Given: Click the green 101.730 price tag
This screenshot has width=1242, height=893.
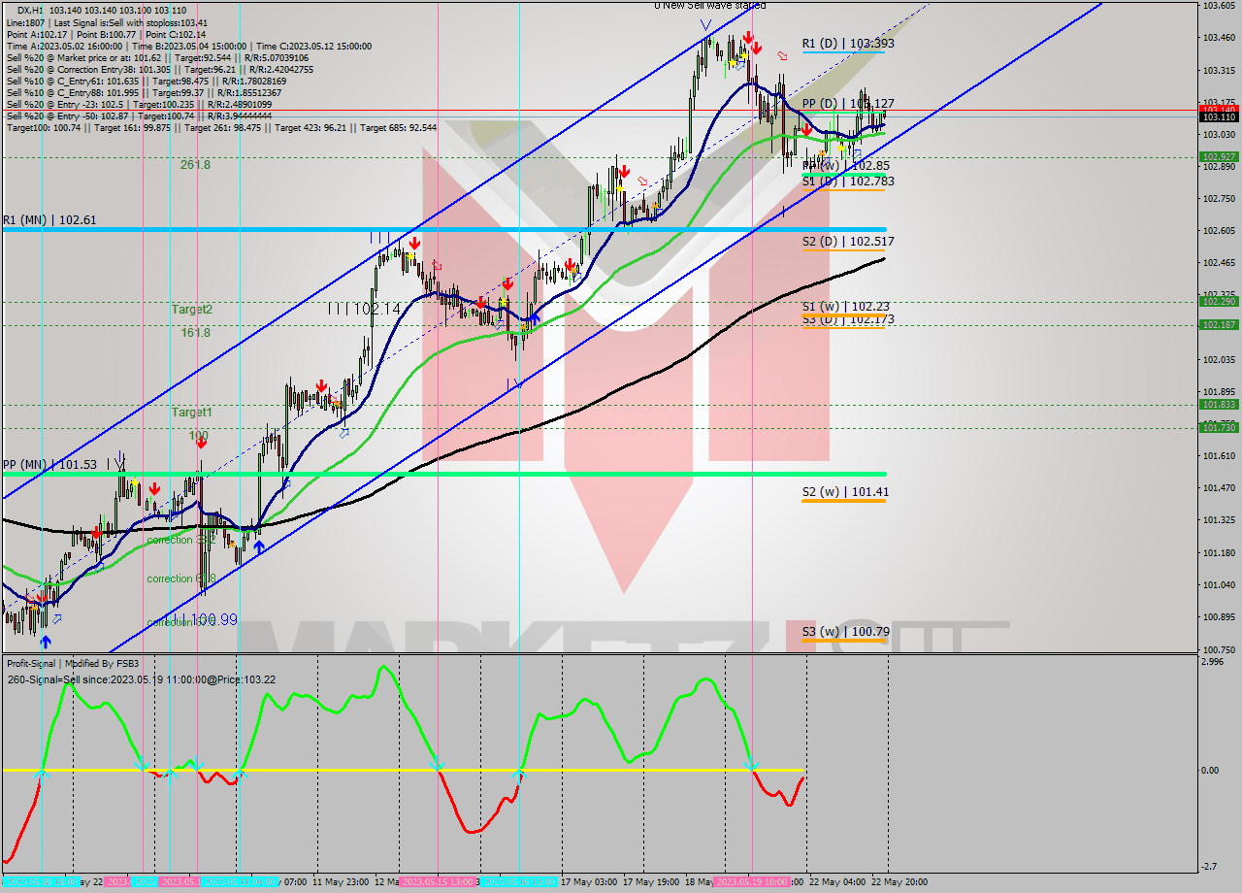Looking at the screenshot, I should tap(1220, 427).
